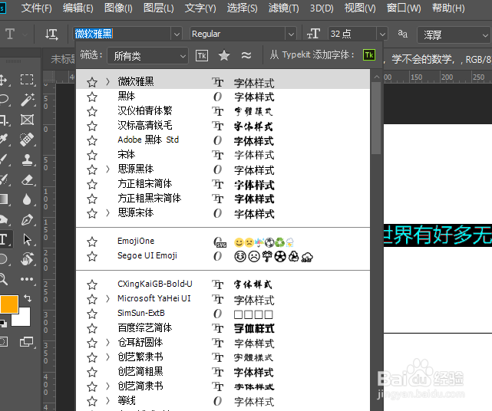The image size is (492, 411).
Task: Select the Rectangular Marquee tool
Action: (x=27, y=79)
